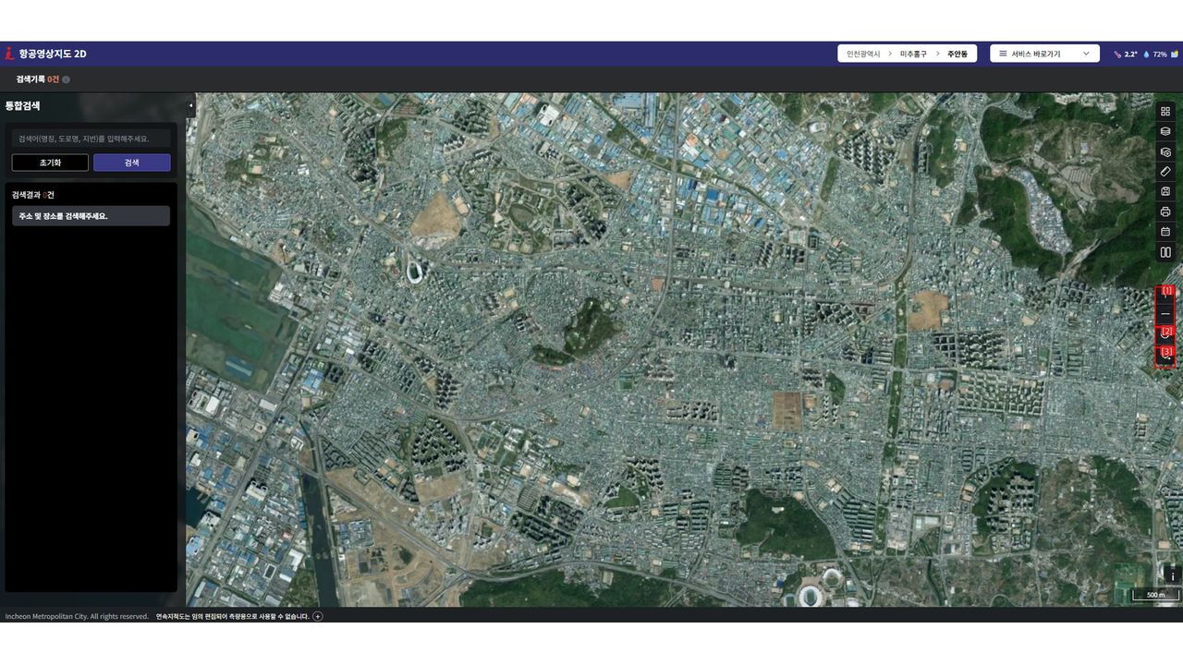Click the search history info icon
The width and height of the screenshot is (1183, 665).
click(x=66, y=79)
